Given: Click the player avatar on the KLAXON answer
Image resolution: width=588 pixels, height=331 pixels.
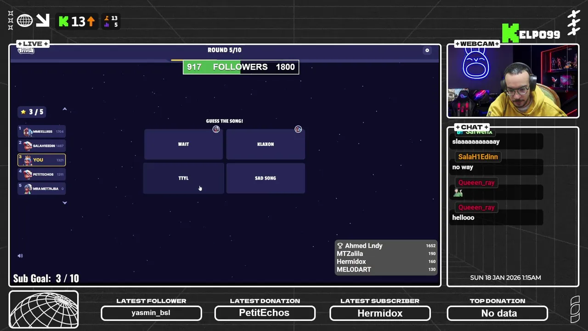Looking at the screenshot, I should (298, 129).
